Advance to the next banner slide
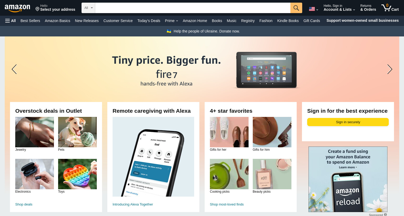404x216 pixels. [390, 69]
